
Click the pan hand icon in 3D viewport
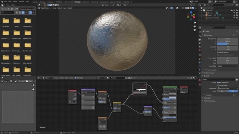(x=195, y=26)
